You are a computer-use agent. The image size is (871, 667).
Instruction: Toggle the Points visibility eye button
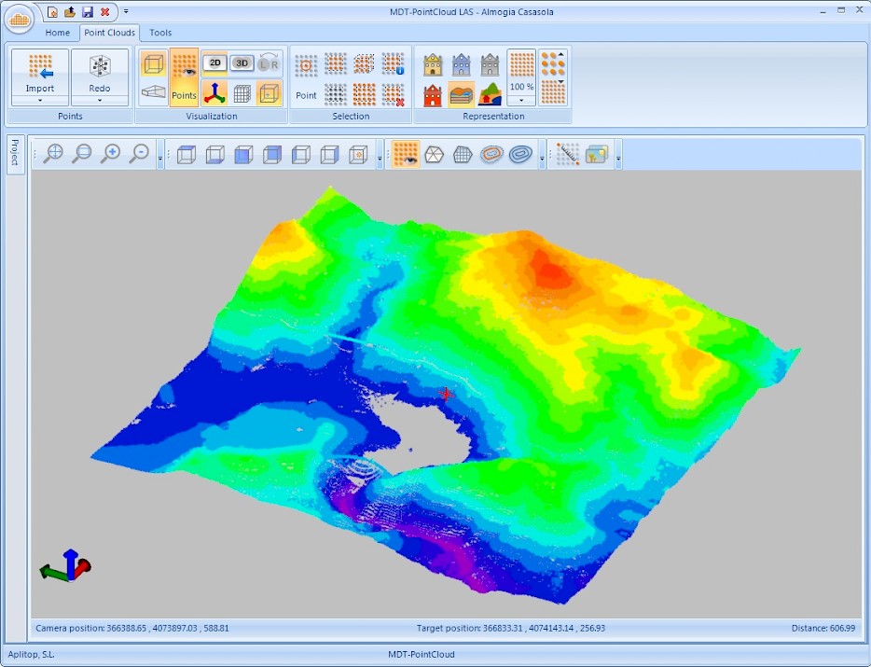[184, 76]
